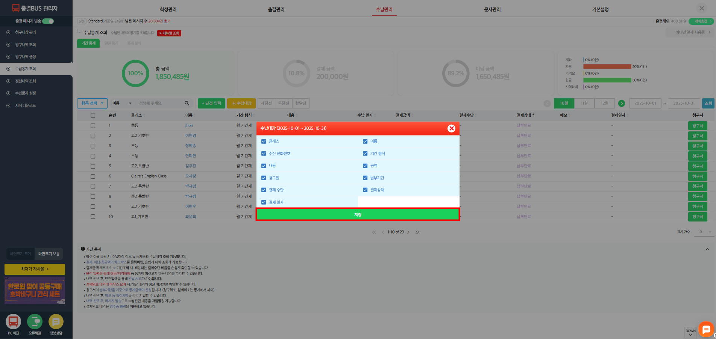Uncheck the 클래스 checkbox
This screenshot has width=716, height=339.
(x=264, y=142)
